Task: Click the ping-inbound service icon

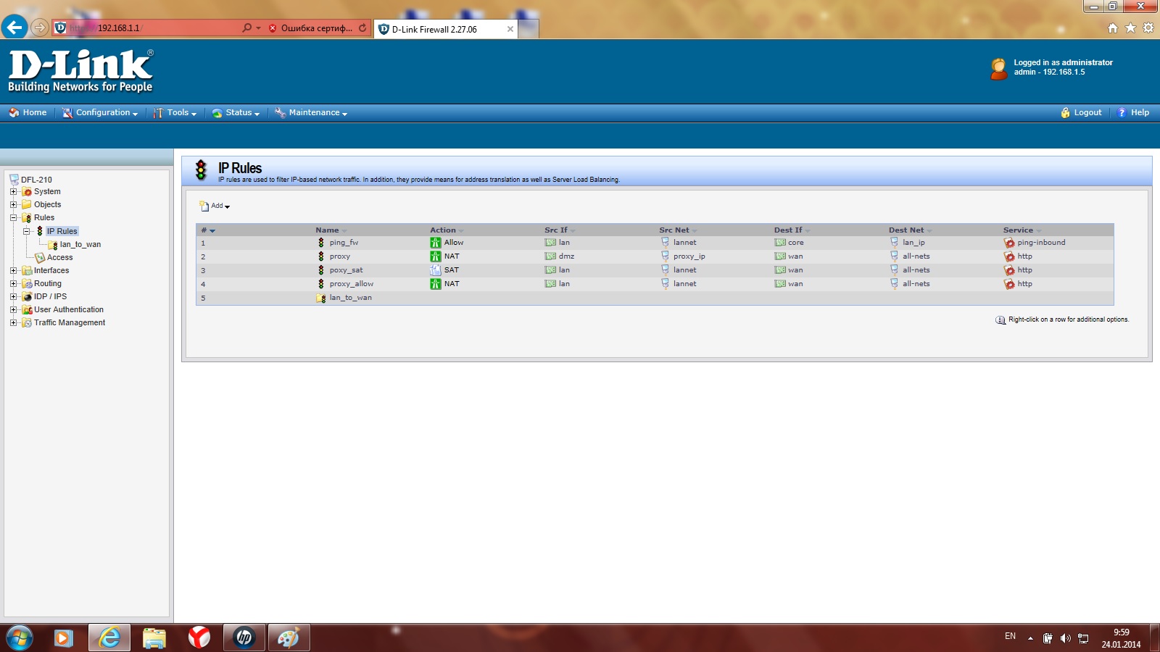Action: (x=1009, y=243)
